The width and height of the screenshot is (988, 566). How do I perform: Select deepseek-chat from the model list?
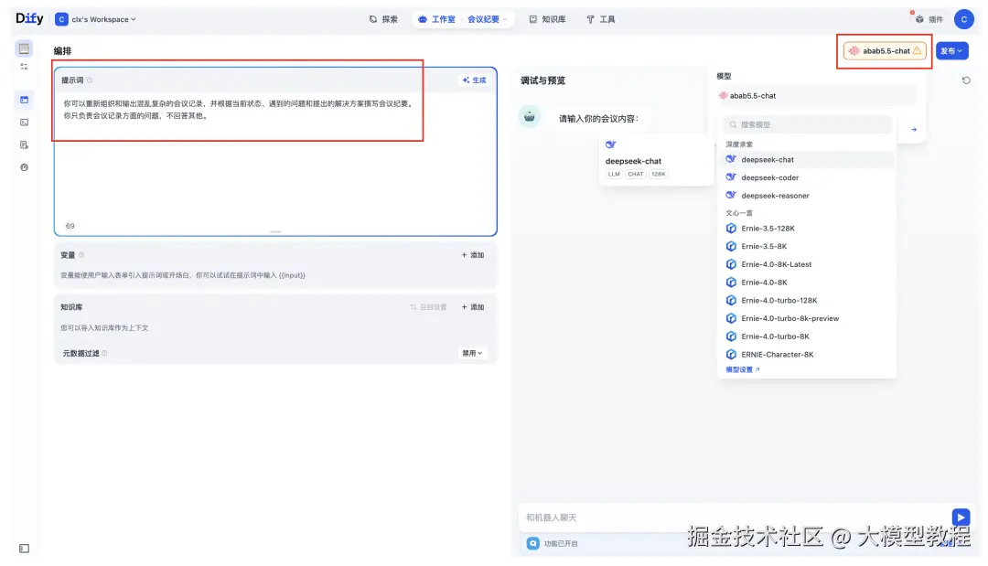coord(807,160)
